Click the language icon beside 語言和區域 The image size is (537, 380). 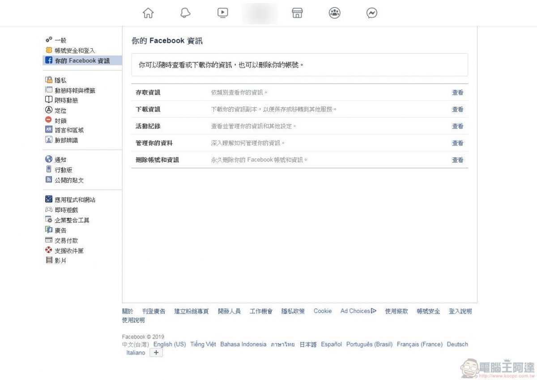49,130
